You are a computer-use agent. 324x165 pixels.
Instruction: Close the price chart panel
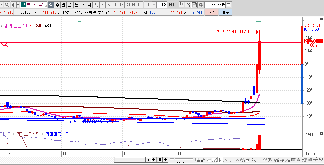tap(321, 19)
